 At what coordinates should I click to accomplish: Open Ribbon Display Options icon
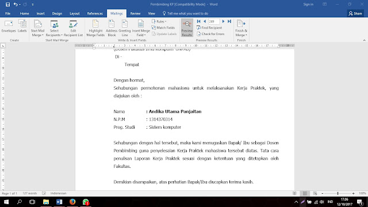tap(324, 4)
